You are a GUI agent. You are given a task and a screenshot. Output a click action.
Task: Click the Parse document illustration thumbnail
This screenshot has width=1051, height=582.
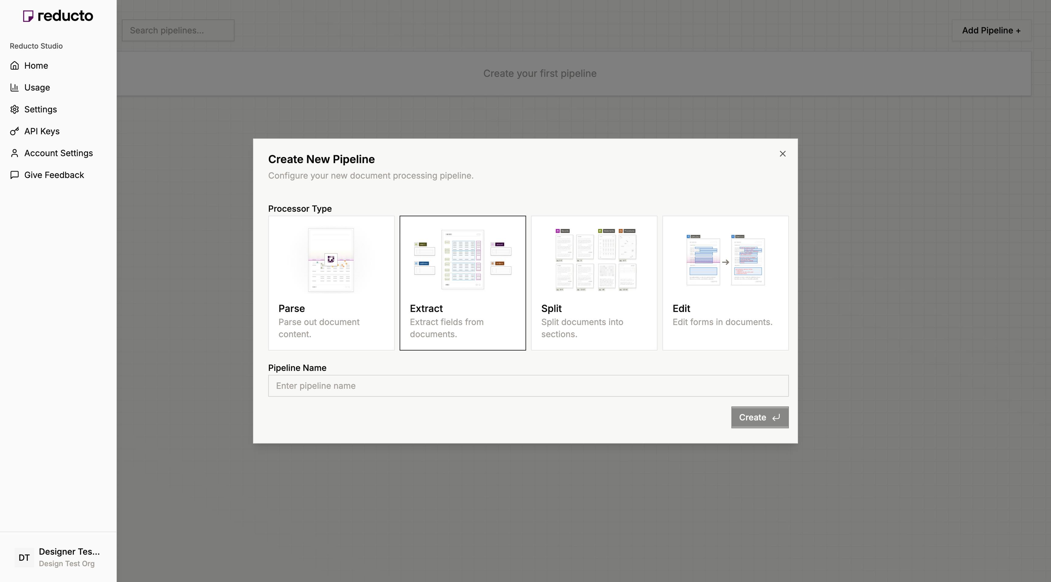point(331,260)
